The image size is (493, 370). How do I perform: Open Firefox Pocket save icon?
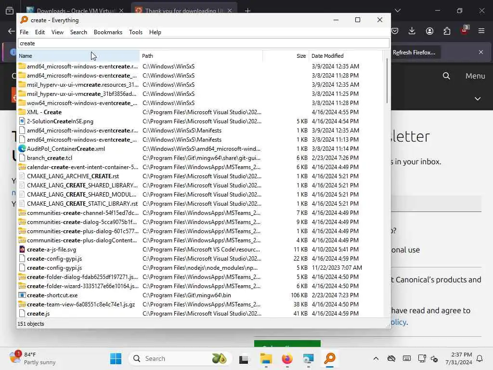(x=395, y=31)
